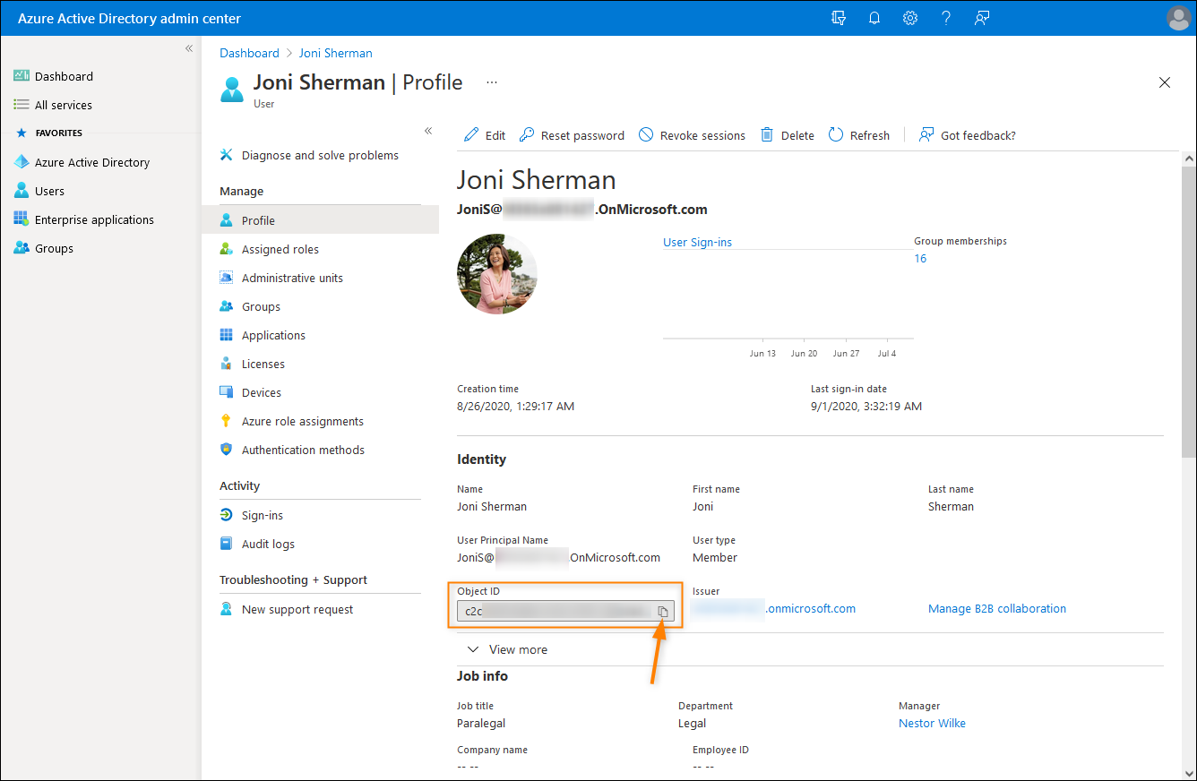Open Users in left navigation

click(39, 191)
